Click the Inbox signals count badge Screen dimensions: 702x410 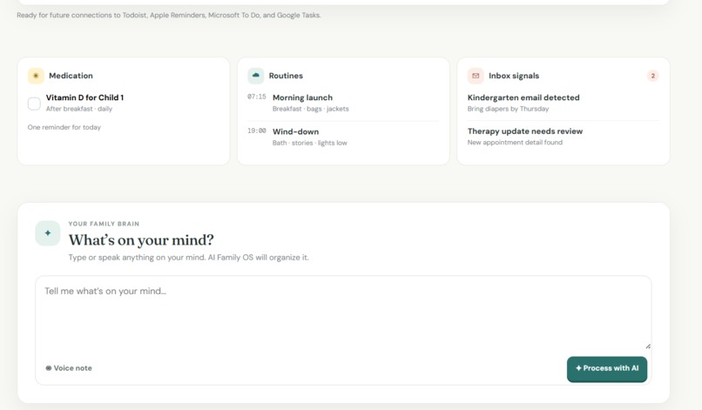click(x=652, y=76)
